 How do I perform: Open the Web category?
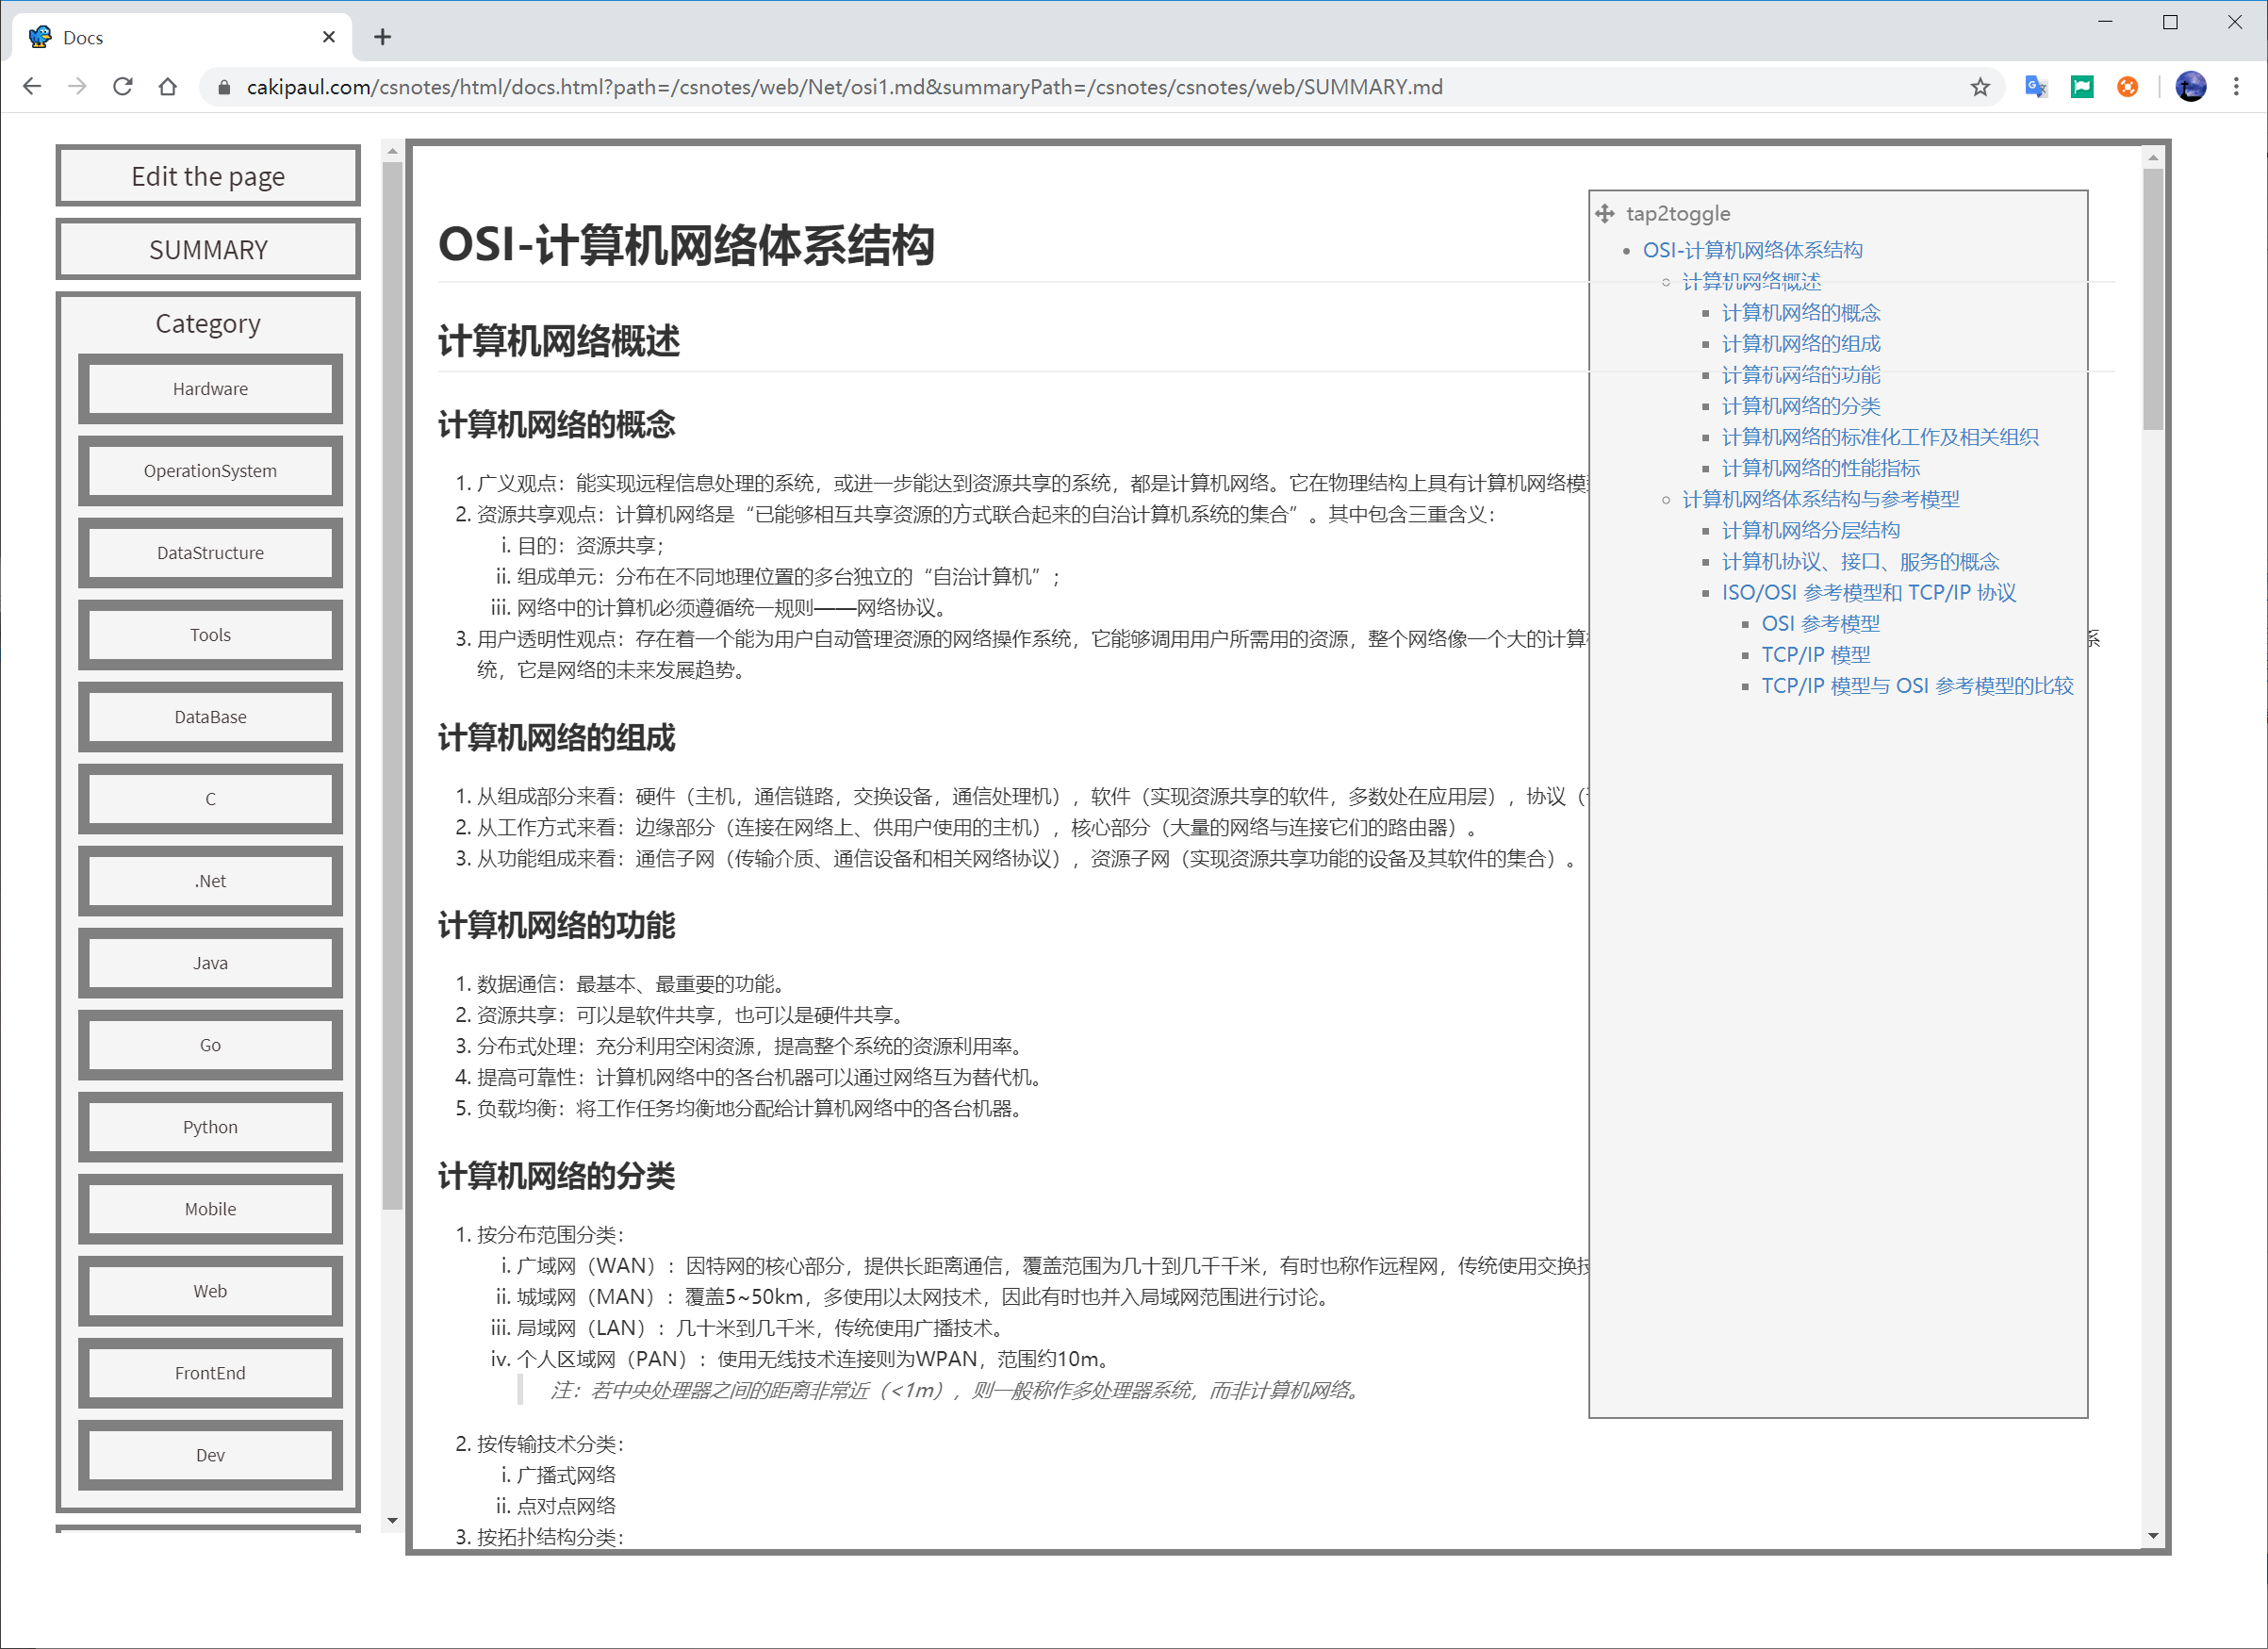point(210,1291)
